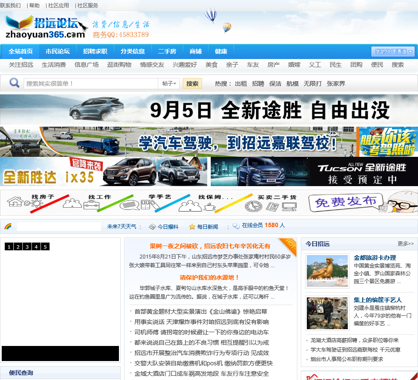Open the 情感交友 submenu item

152,65
